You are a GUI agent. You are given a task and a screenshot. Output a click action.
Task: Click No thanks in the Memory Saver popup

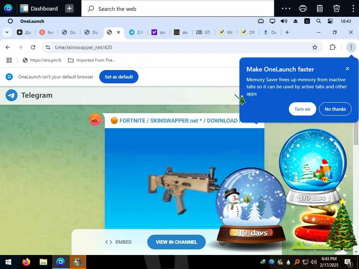tap(335, 109)
